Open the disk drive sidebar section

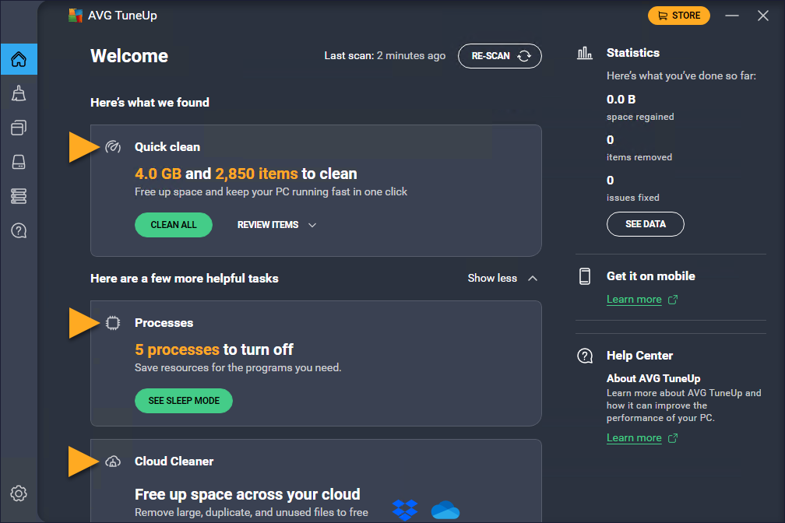click(x=19, y=162)
